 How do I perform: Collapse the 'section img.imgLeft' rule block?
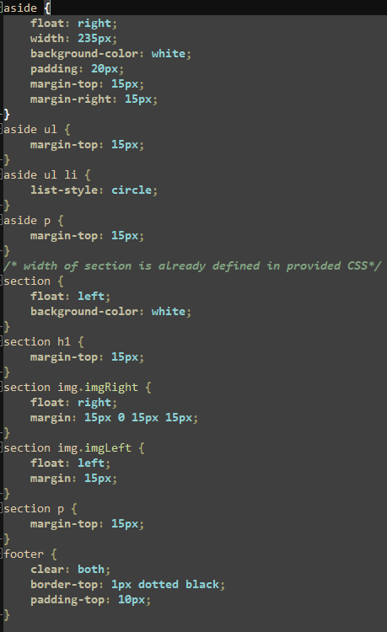pos(2,447)
